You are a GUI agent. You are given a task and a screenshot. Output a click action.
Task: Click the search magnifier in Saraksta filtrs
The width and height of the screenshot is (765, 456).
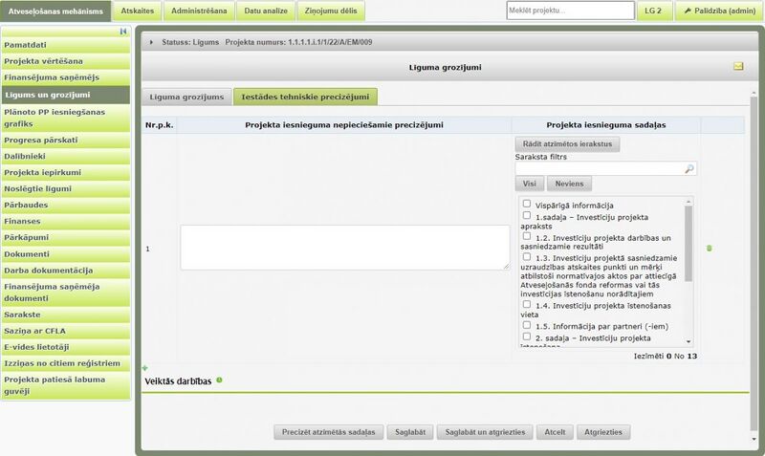click(688, 168)
